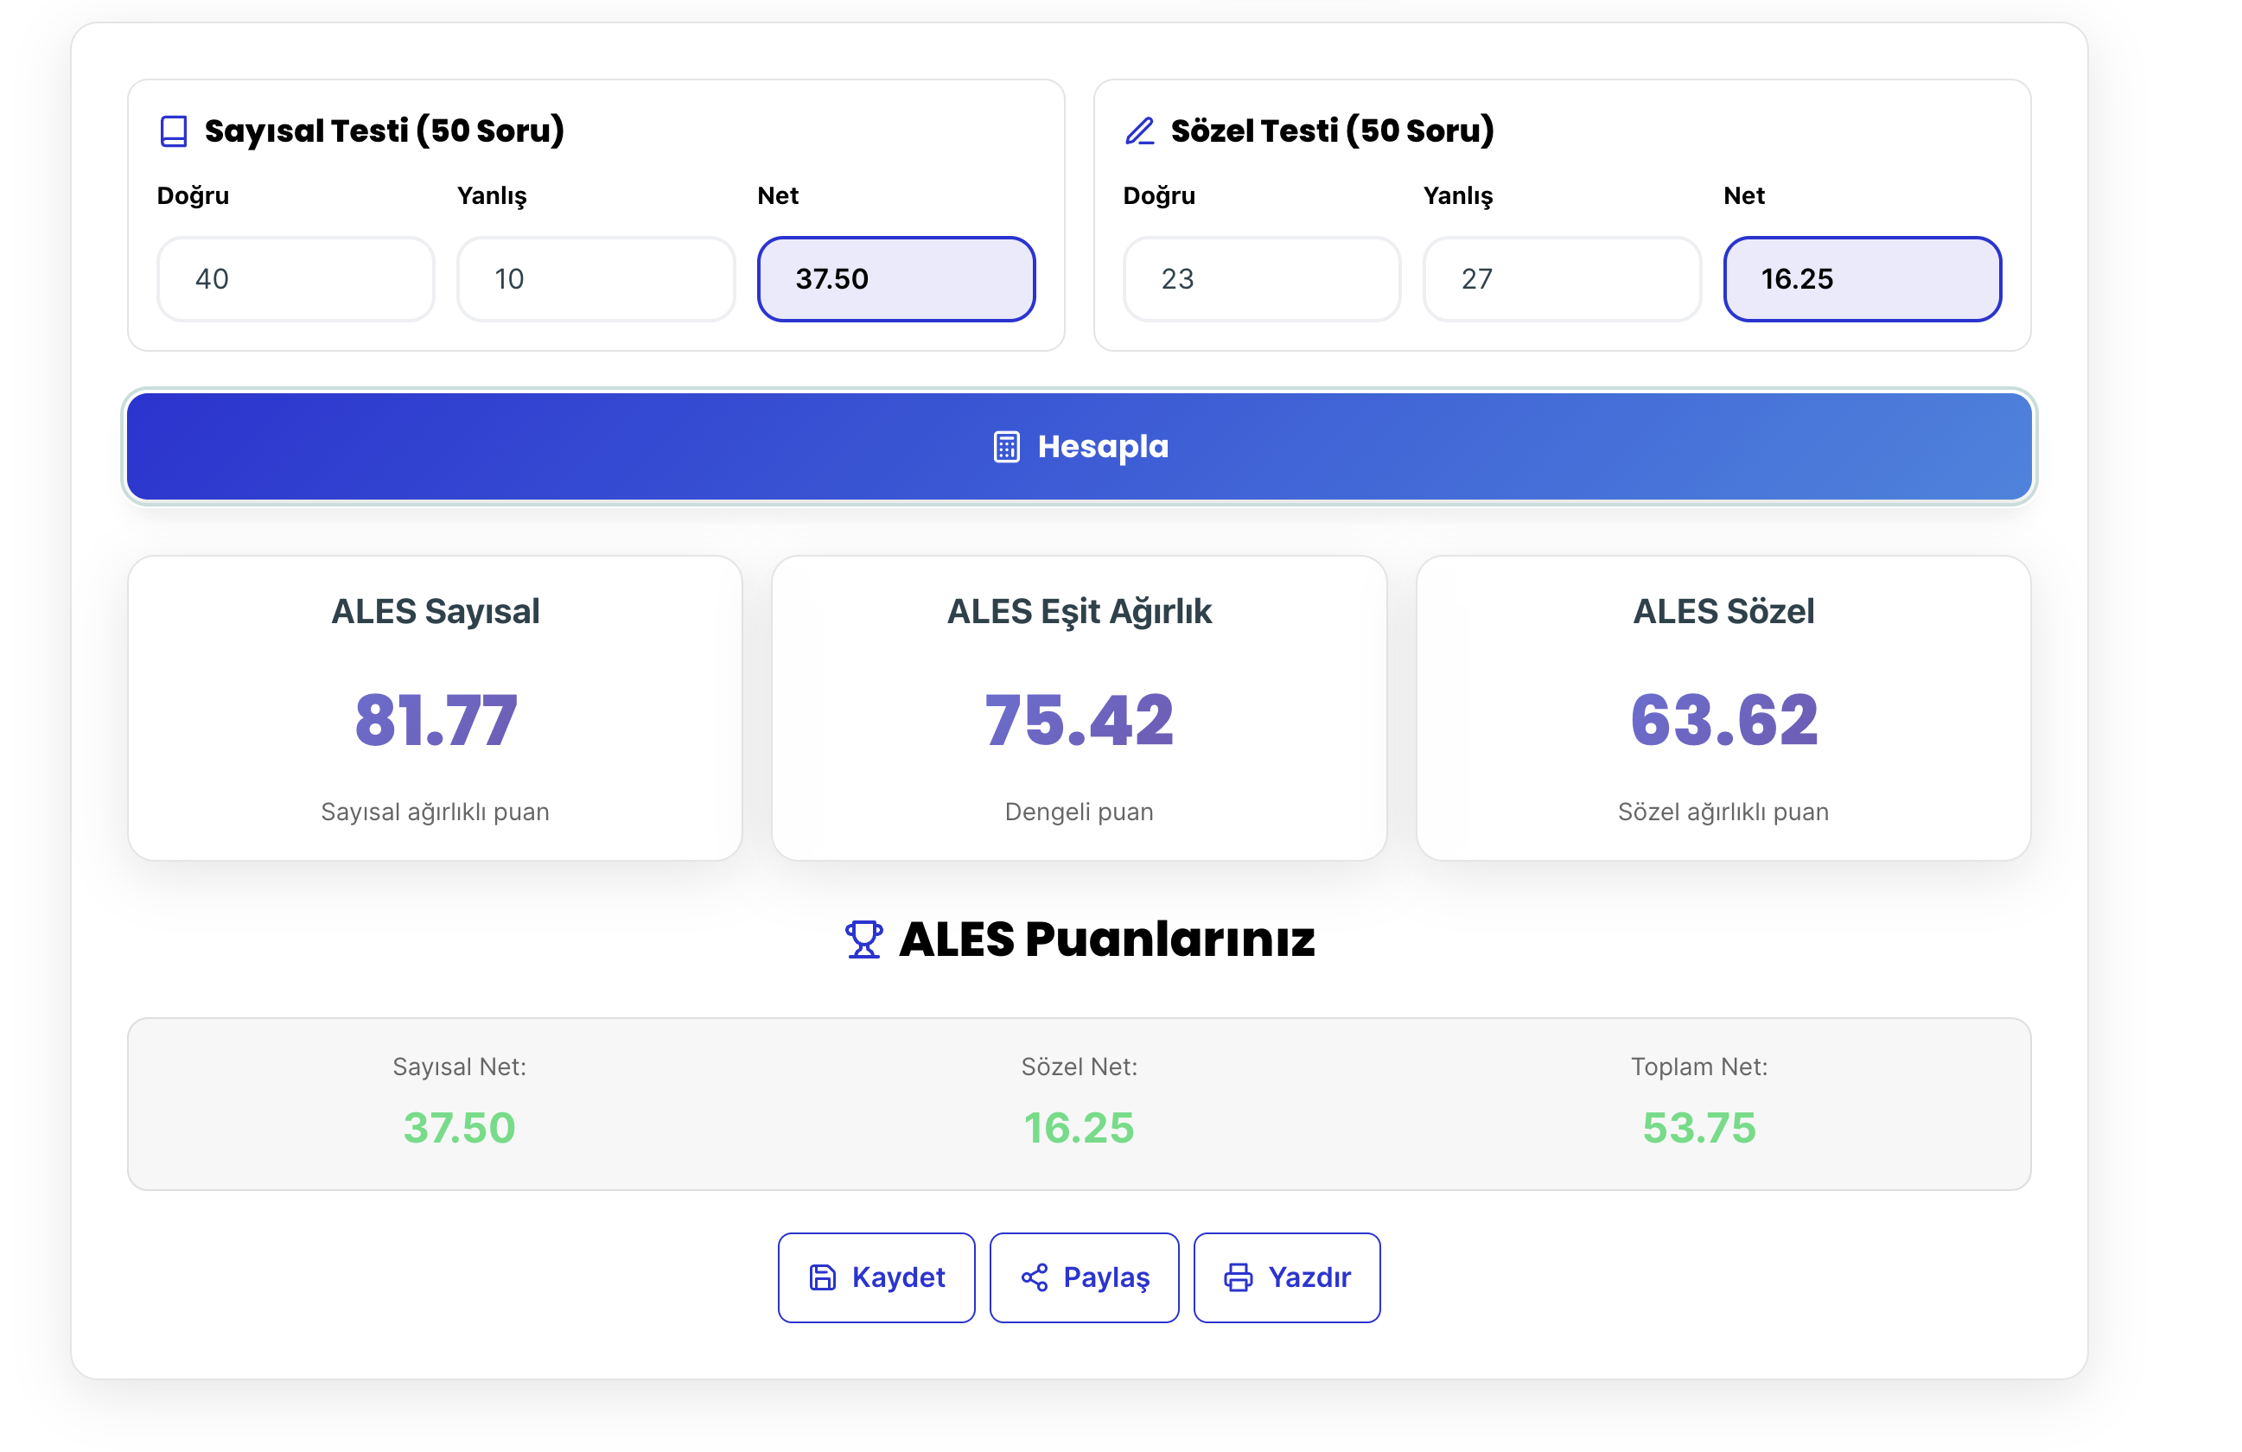Click the trophy icon next to ALES Puanlarınız
Screen dimensions: 2242x1452
[x=863, y=939]
